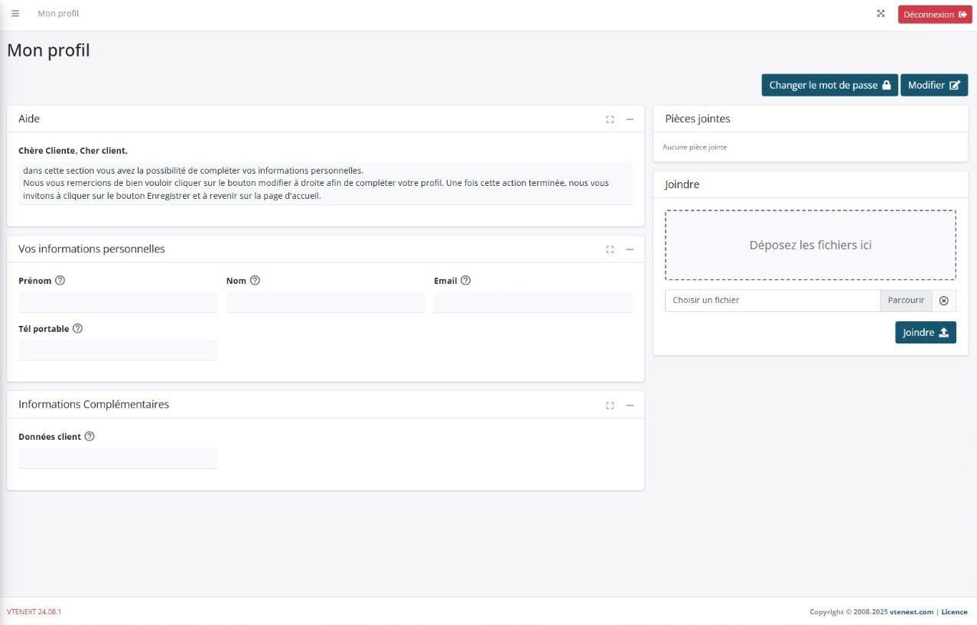Show help tooltip for Tél portable

pos(77,329)
